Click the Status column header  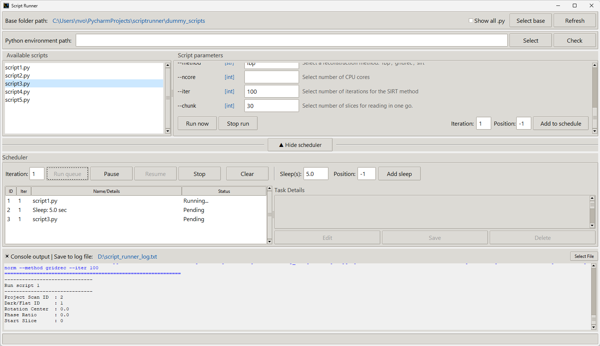pos(224,191)
